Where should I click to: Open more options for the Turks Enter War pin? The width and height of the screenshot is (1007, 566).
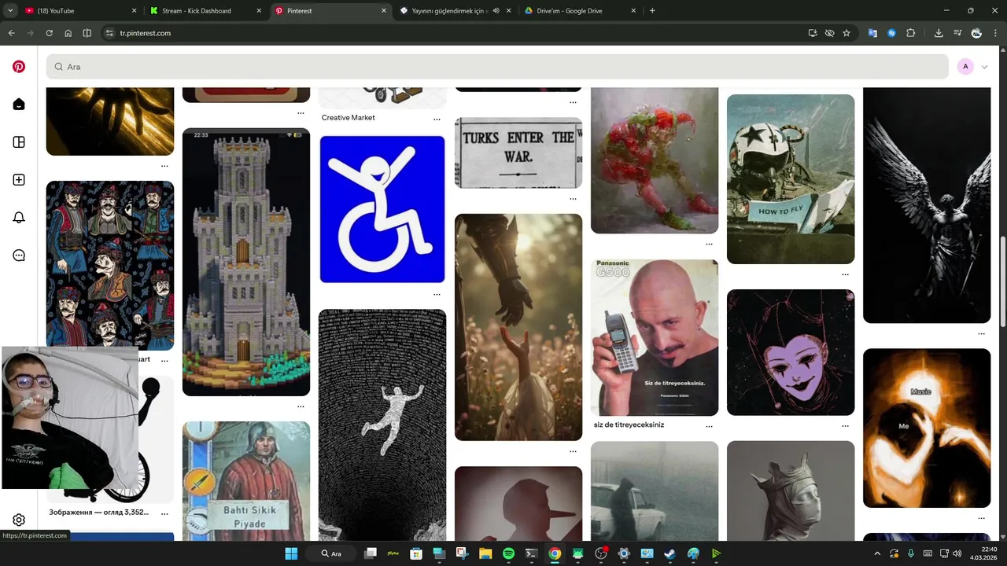[573, 199]
